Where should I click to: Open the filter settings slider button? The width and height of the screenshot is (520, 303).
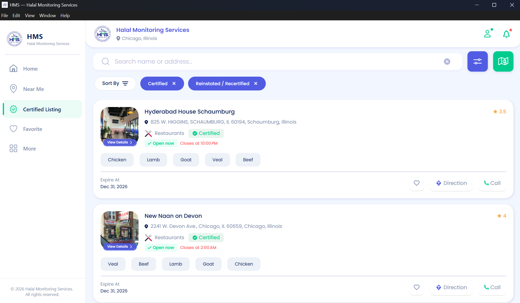[x=478, y=62]
